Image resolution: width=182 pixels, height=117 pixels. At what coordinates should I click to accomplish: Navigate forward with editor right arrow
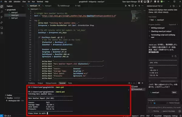tap(139, 6)
